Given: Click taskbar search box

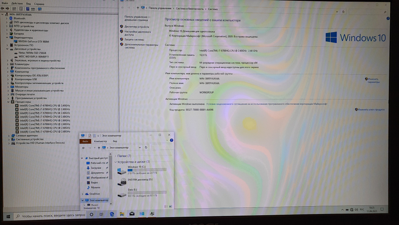Looking at the screenshot, I should 50,215.
